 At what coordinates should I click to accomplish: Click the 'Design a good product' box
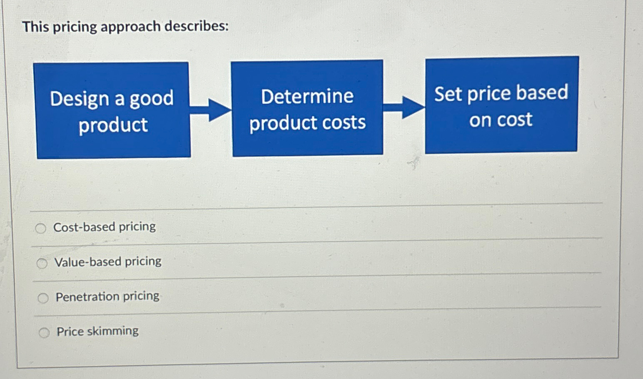112,110
